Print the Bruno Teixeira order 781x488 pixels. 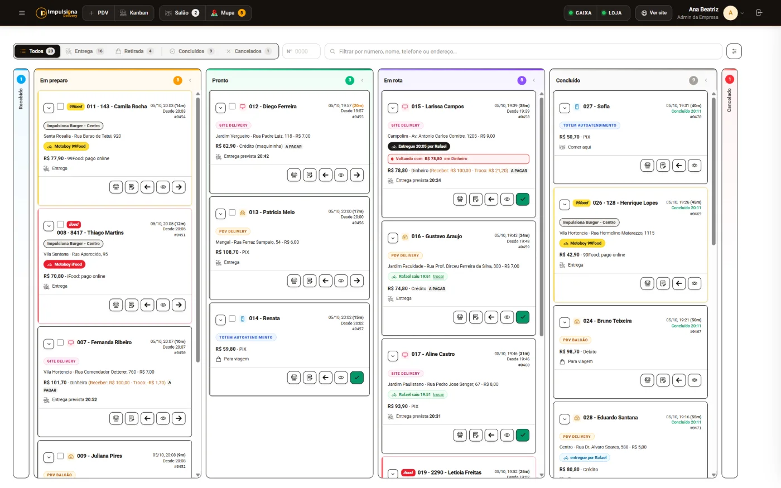(x=648, y=380)
